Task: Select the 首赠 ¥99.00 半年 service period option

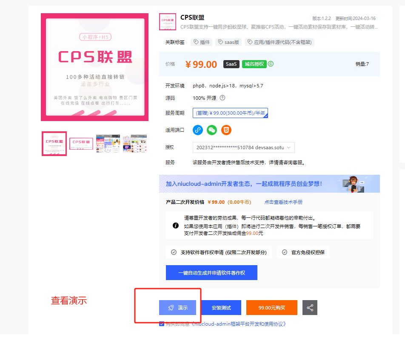Action: pos(230,113)
